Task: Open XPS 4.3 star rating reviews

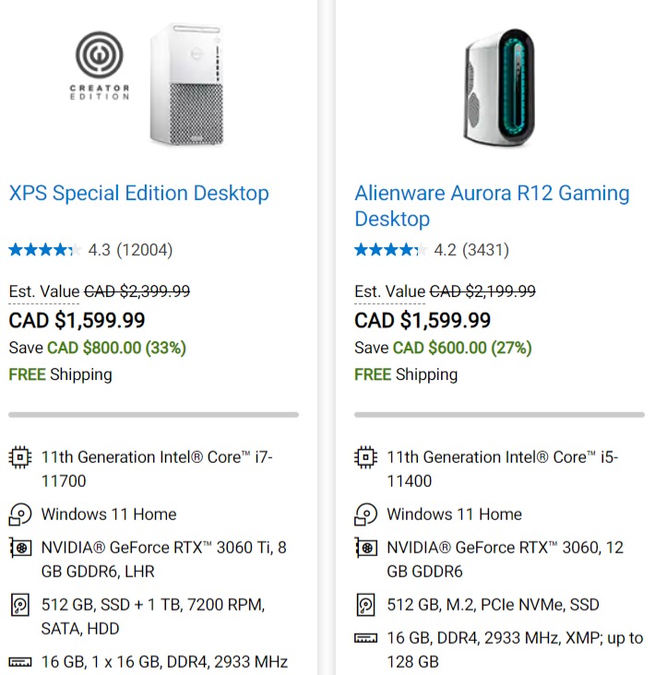Action: click(90, 250)
